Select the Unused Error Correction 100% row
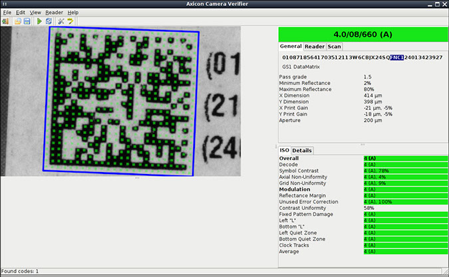Screen dimensions: 449x277 tap(363, 202)
